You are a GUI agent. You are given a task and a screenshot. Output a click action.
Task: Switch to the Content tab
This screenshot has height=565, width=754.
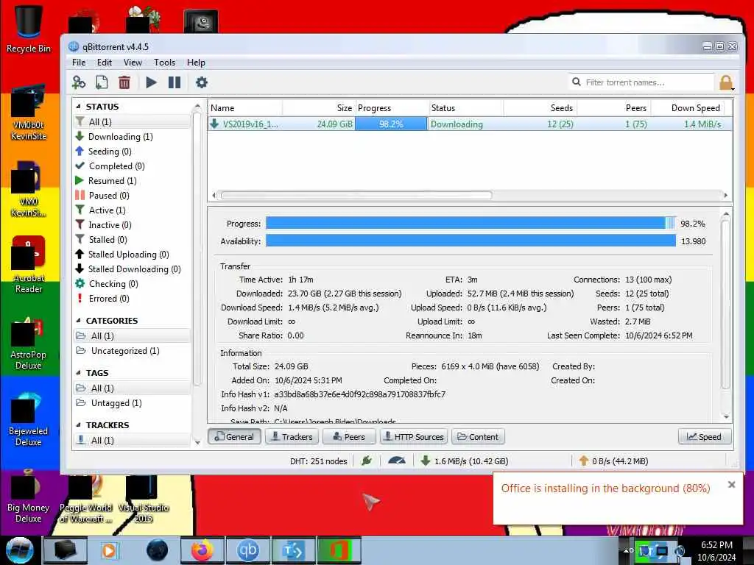(x=478, y=437)
